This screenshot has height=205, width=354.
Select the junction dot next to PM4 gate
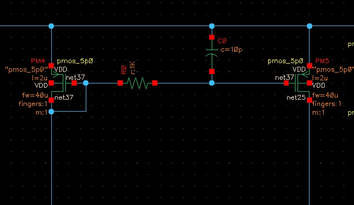point(86,83)
